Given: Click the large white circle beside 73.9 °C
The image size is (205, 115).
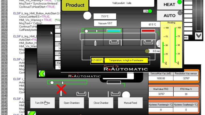Looking at the screenshot, I should pos(87,16).
